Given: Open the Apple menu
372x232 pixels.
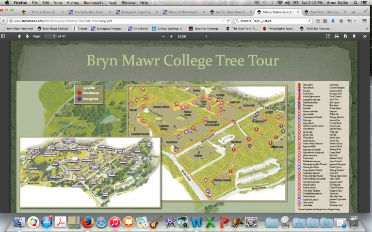Looking at the screenshot, I should [7, 3].
